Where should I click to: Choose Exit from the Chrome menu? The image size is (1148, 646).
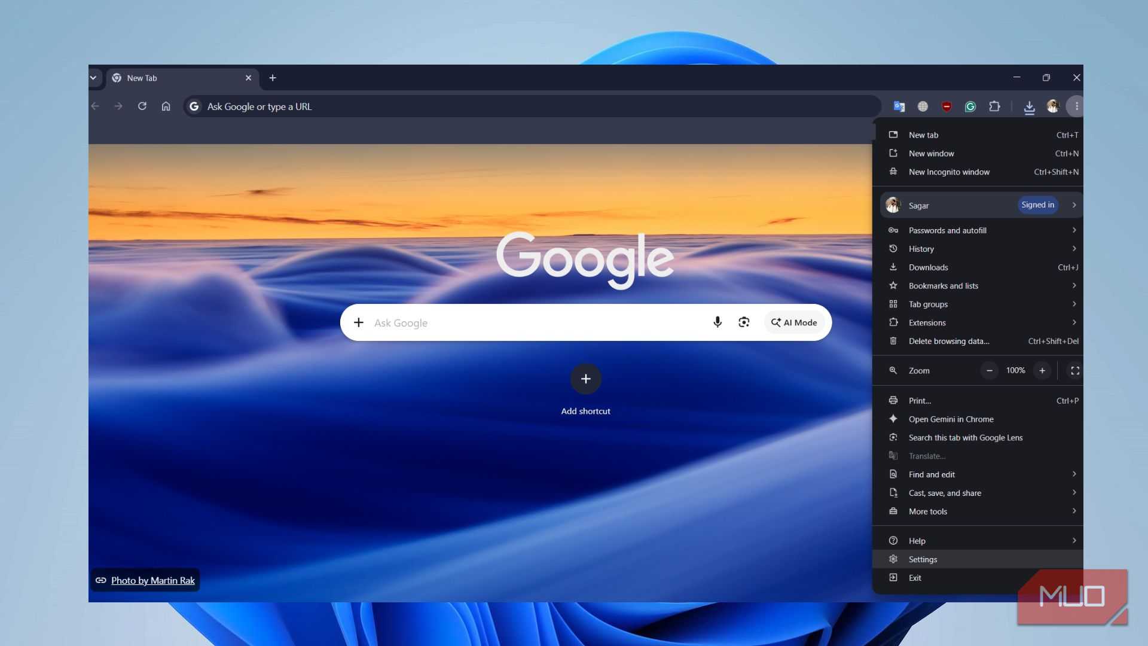pos(978,578)
